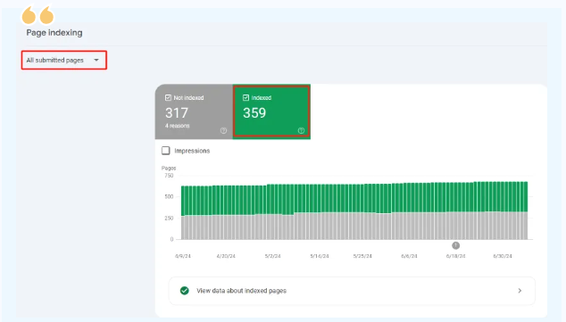The image size is (566, 322).
Task: Click the chevron arrow on View data row
Action: 520,291
